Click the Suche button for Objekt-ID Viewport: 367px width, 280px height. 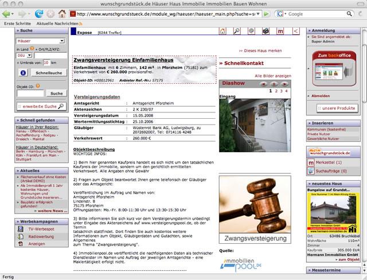(57, 94)
